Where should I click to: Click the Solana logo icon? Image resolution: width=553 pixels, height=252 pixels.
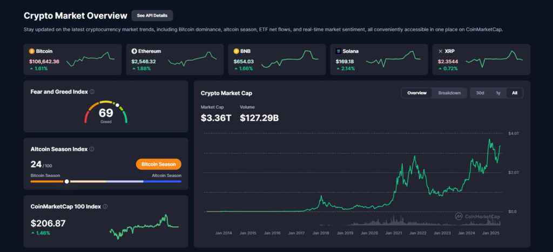pos(339,51)
